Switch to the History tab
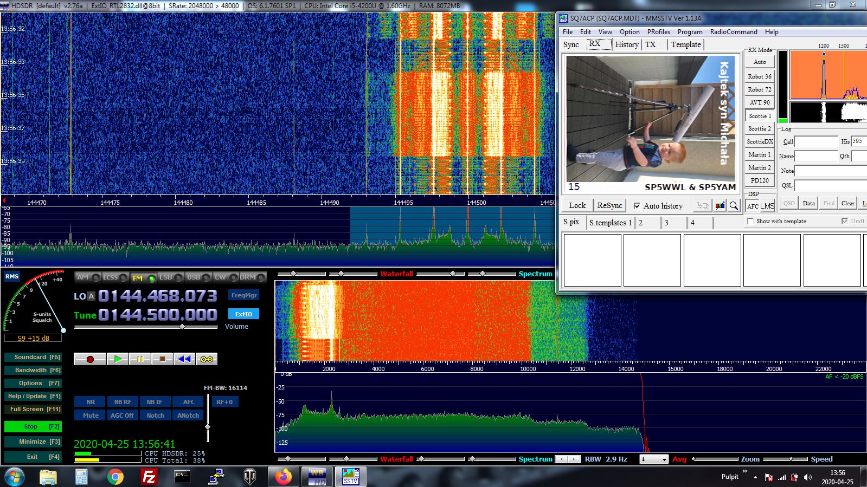Screen dimensions: 867x487 (x=626, y=44)
